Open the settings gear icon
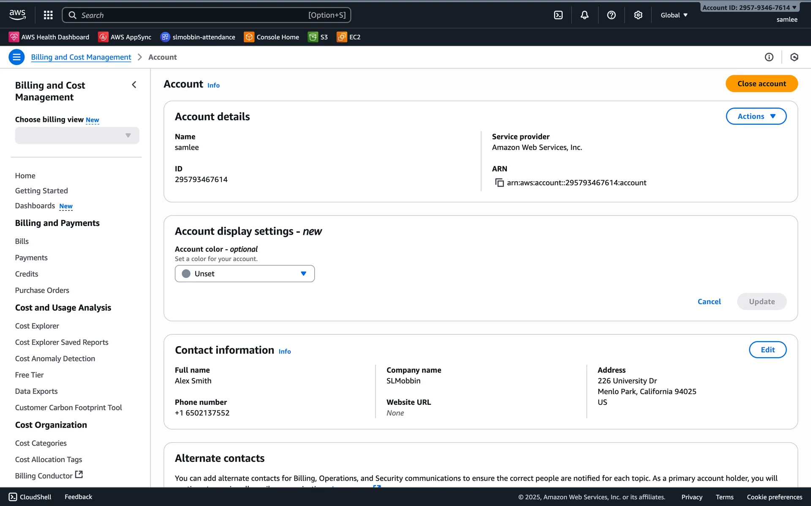 point(638,15)
